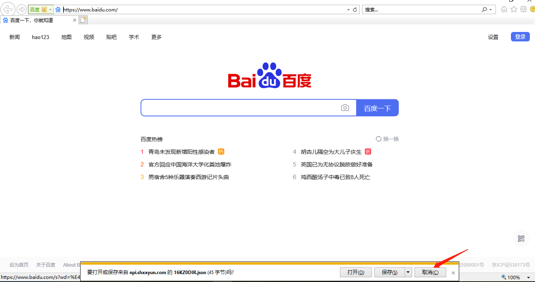Refresh the page using the reload icon
535x282 pixels.
[355, 9]
